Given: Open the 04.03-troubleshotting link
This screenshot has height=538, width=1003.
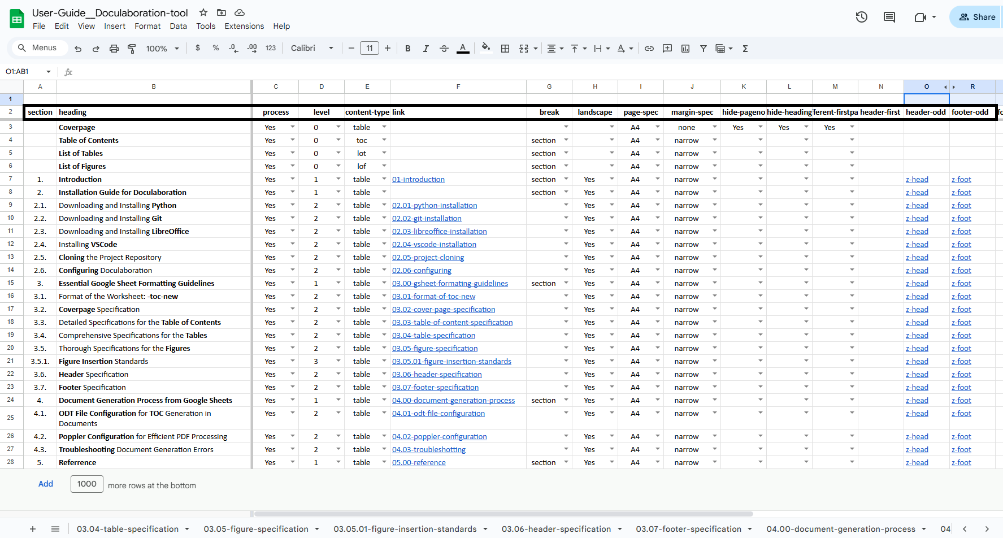Looking at the screenshot, I should pos(429,449).
